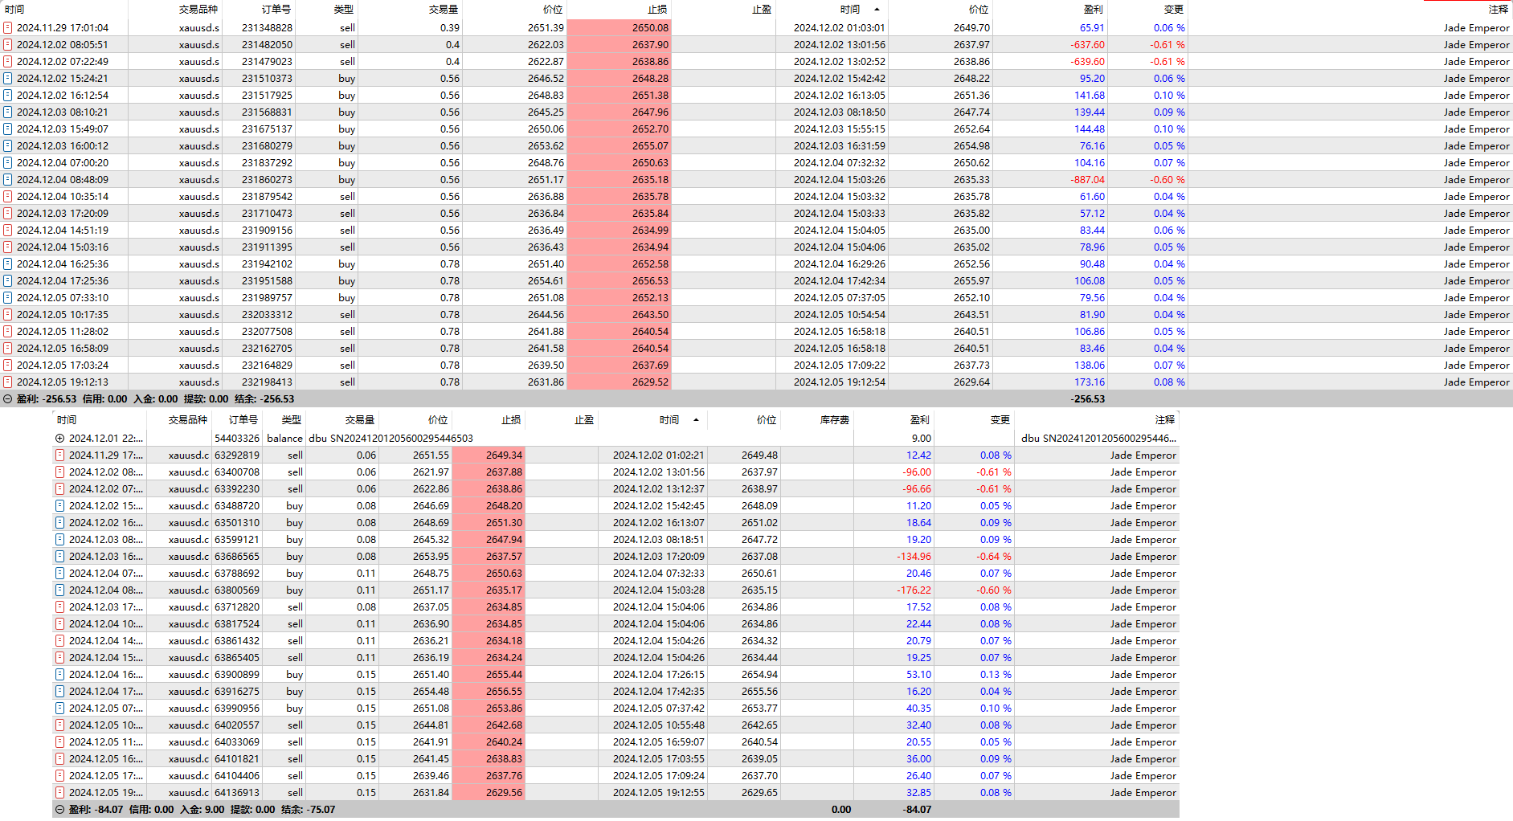The width and height of the screenshot is (1513, 821).
Task: Click the buy icon for order 231989757
Action: tap(7, 297)
